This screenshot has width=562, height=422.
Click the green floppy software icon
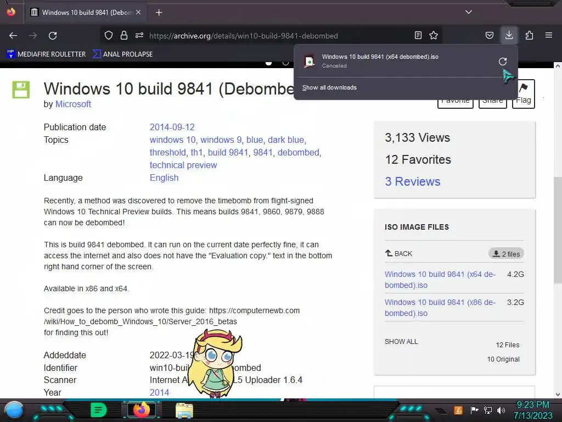(x=21, y=90)
